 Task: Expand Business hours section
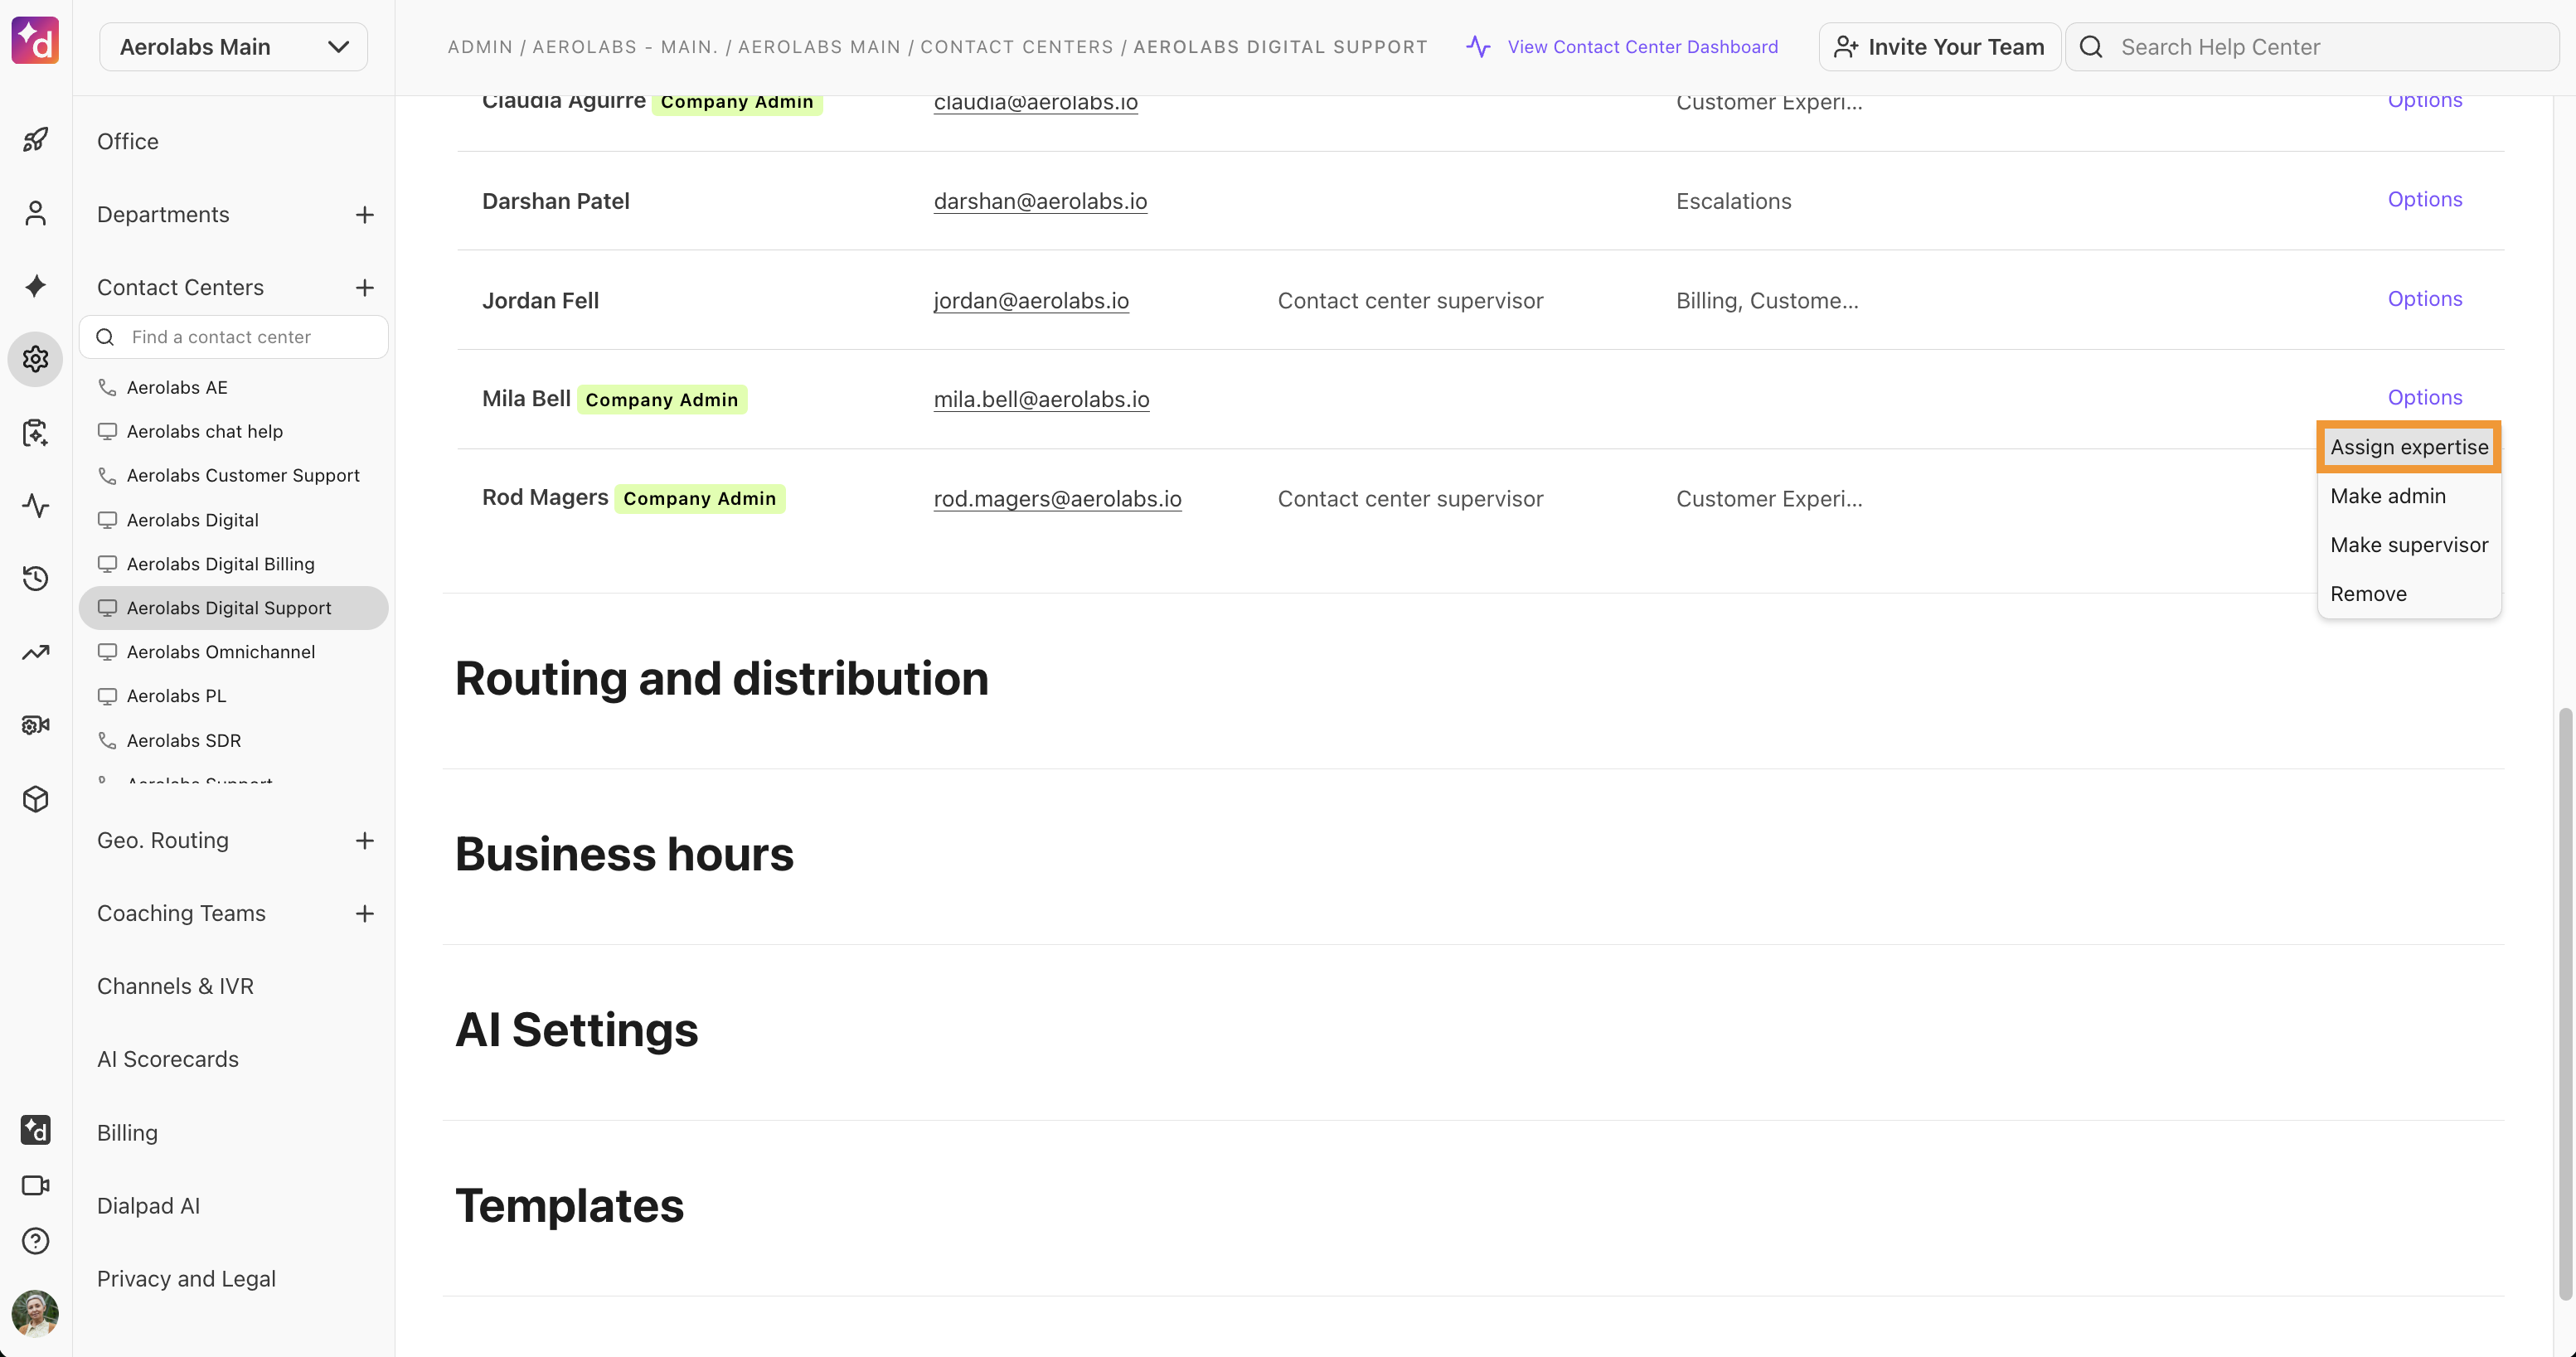[624, 855]
